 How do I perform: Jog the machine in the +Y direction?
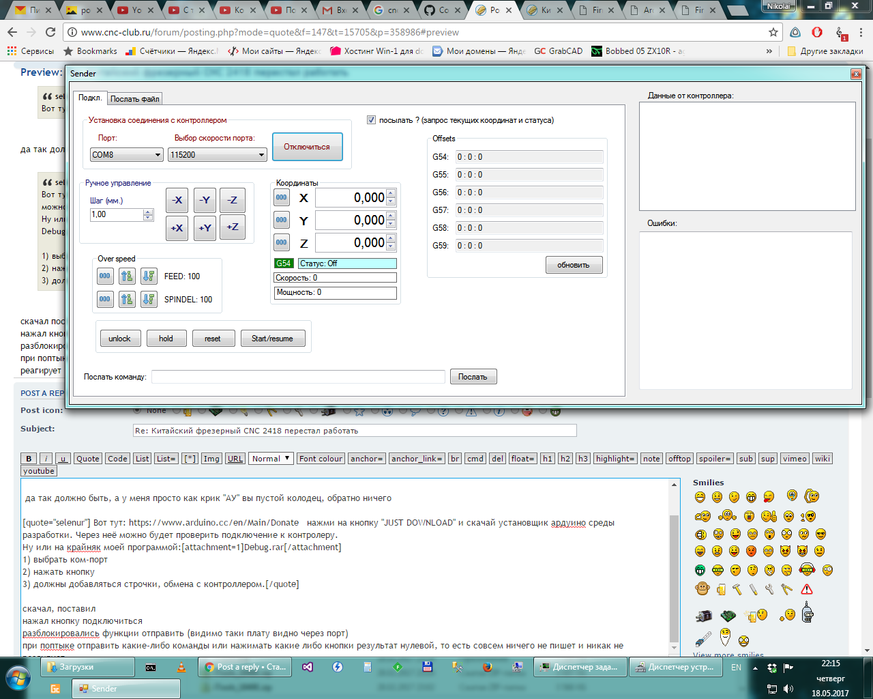205,228
